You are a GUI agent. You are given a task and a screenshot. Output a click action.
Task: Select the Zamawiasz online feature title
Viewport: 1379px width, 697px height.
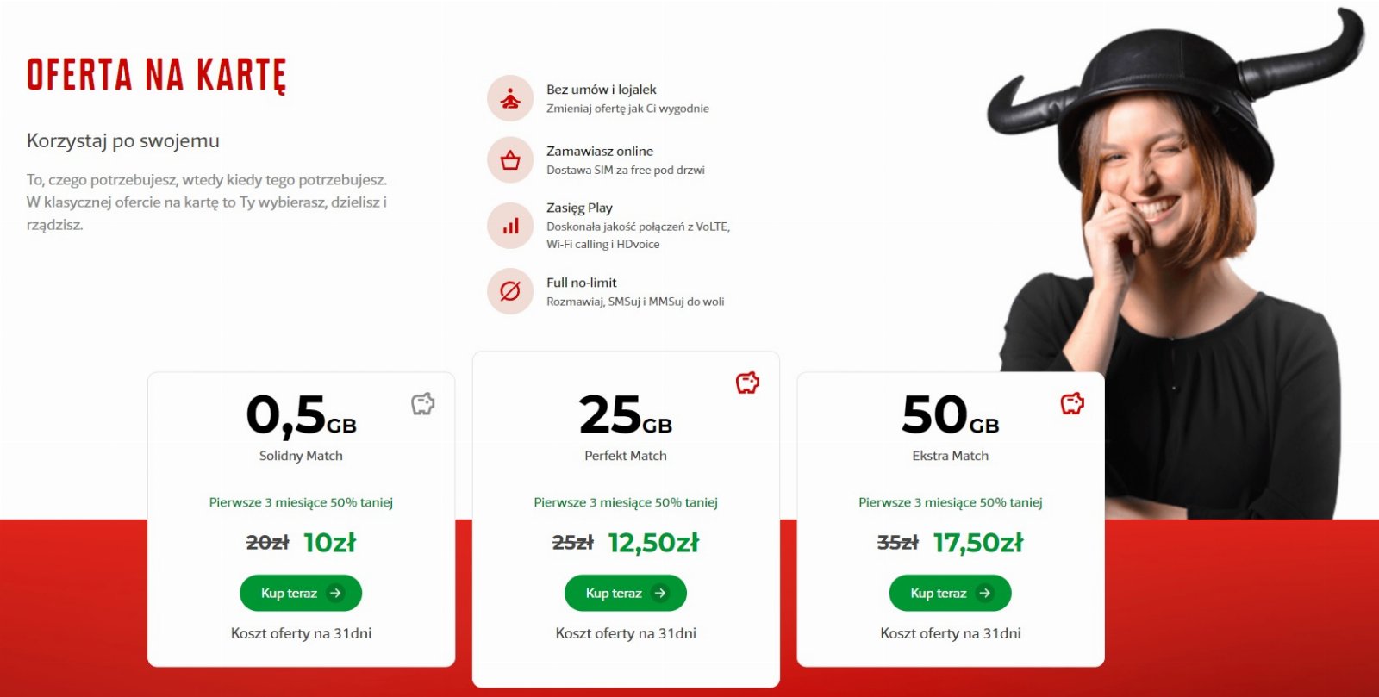point(600,152)
